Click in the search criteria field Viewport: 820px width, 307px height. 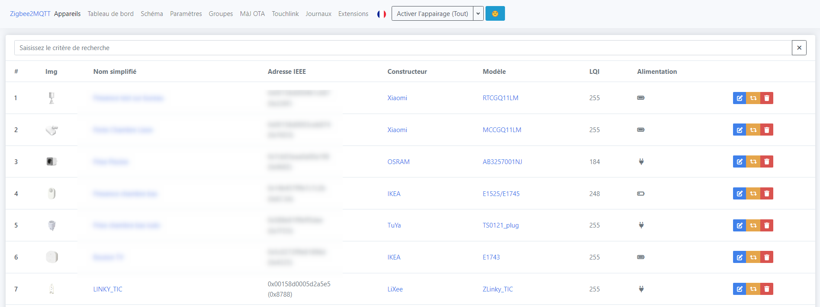(402, 48)
